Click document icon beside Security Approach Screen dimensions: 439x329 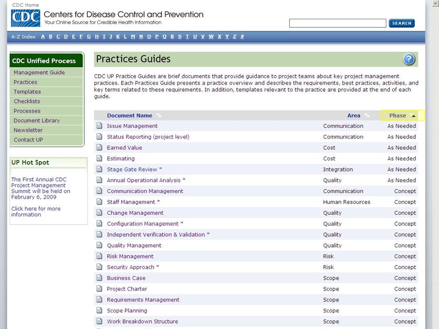99,267
